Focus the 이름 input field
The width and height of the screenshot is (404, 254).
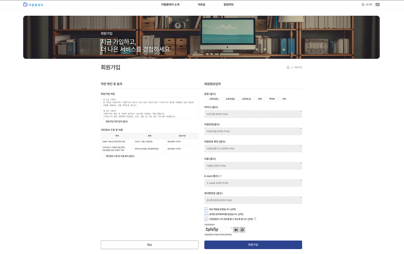tap(253, 166)
